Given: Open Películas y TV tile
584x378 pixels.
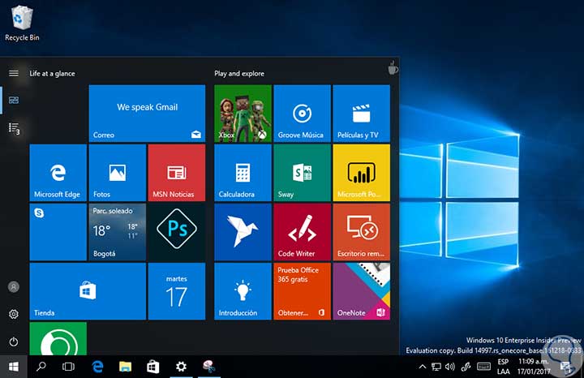Looking at the screenshot, I should tap(361, 114).
